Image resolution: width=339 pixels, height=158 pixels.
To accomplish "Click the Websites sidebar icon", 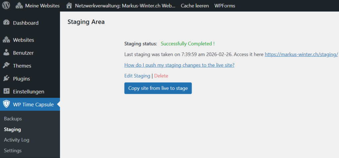I will point(6,40).
